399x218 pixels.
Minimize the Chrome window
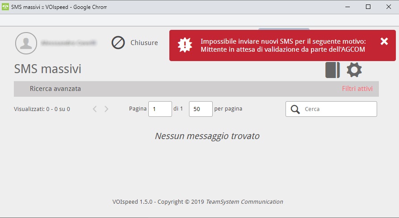[x=348, y=7]
